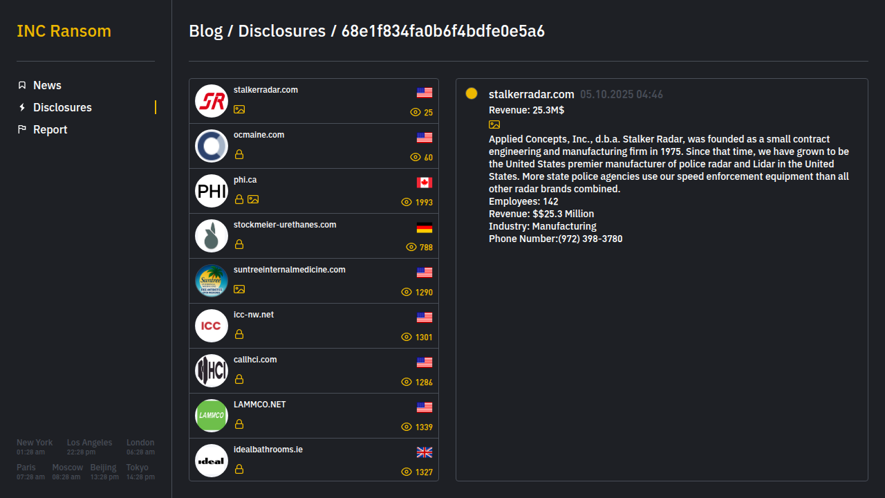Open the News section in sidebar
885x498 pixels.
click(47, 85)
